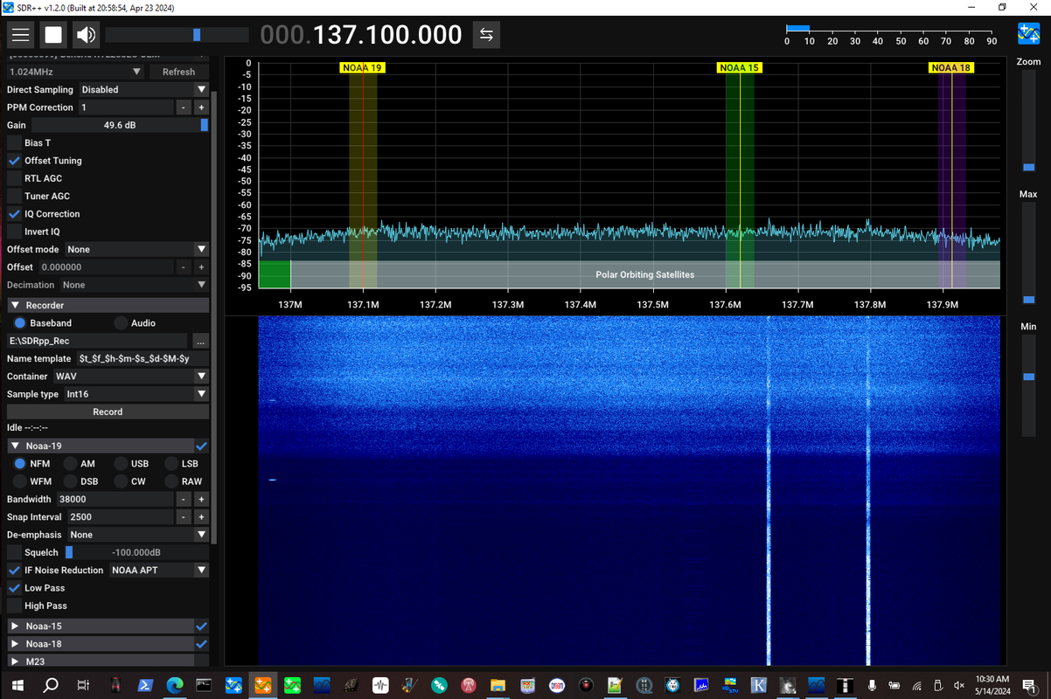
Task: Click the Refresh devices button
Action: pyautogui.click(x=178, y=72)
